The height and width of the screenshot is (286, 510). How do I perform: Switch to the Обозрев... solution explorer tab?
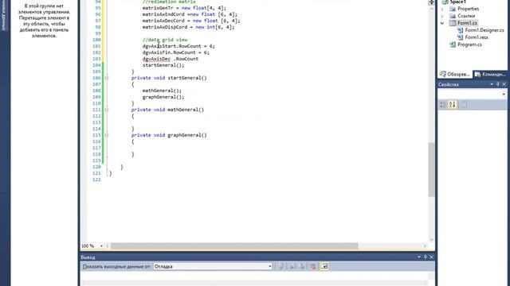click(455, 75)
